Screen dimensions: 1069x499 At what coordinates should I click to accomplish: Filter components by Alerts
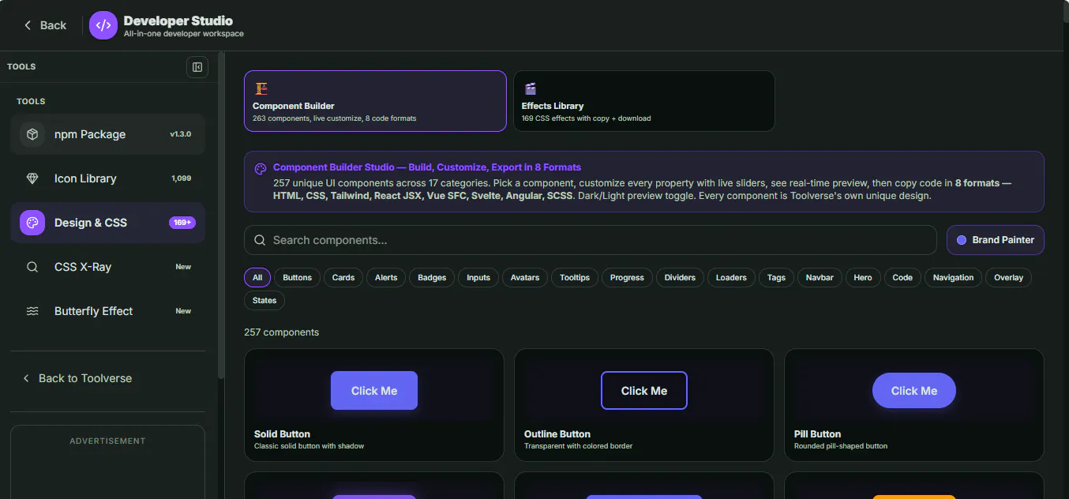(386, 278)
